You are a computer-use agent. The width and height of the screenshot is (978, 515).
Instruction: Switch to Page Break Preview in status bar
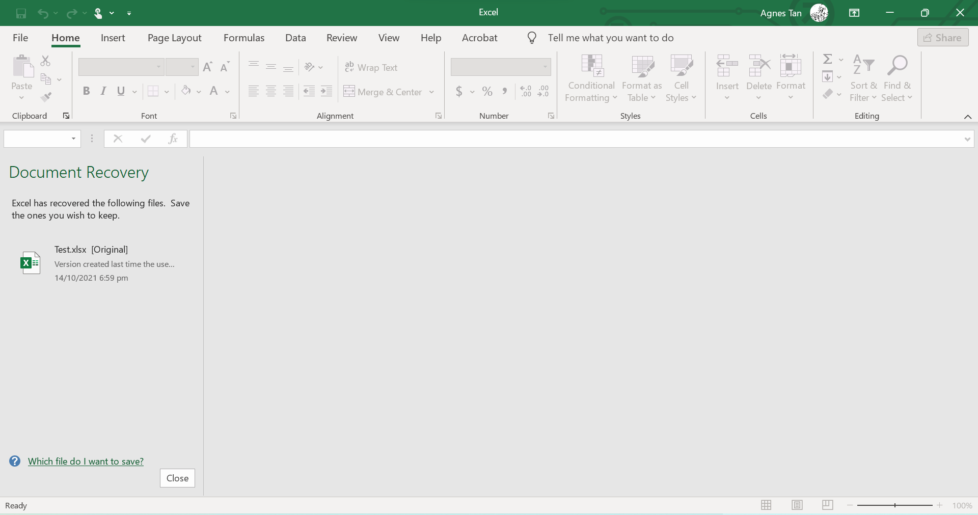tap(828, 505)
